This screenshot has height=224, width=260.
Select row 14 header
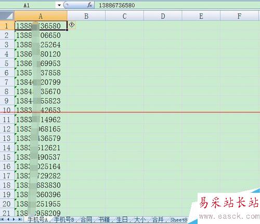click(x=7, y=148)
